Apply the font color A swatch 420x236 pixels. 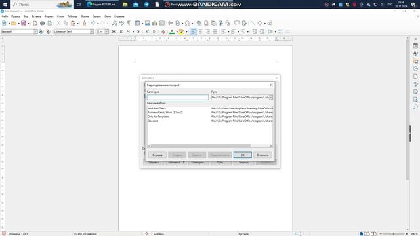point(172,31)
